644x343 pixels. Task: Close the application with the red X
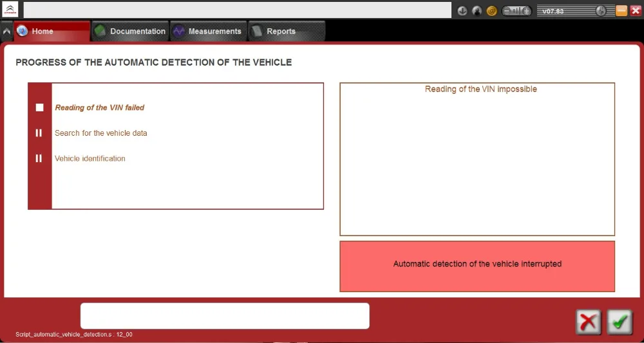[x=636, y=11]
